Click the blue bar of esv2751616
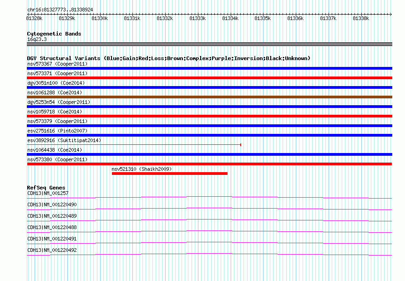 pyautogui.click(x=209, y=135)
